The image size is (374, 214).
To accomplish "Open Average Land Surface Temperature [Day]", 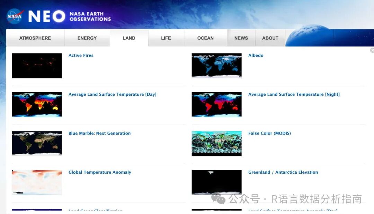I will pyautogui.click(x=112, y=94).
